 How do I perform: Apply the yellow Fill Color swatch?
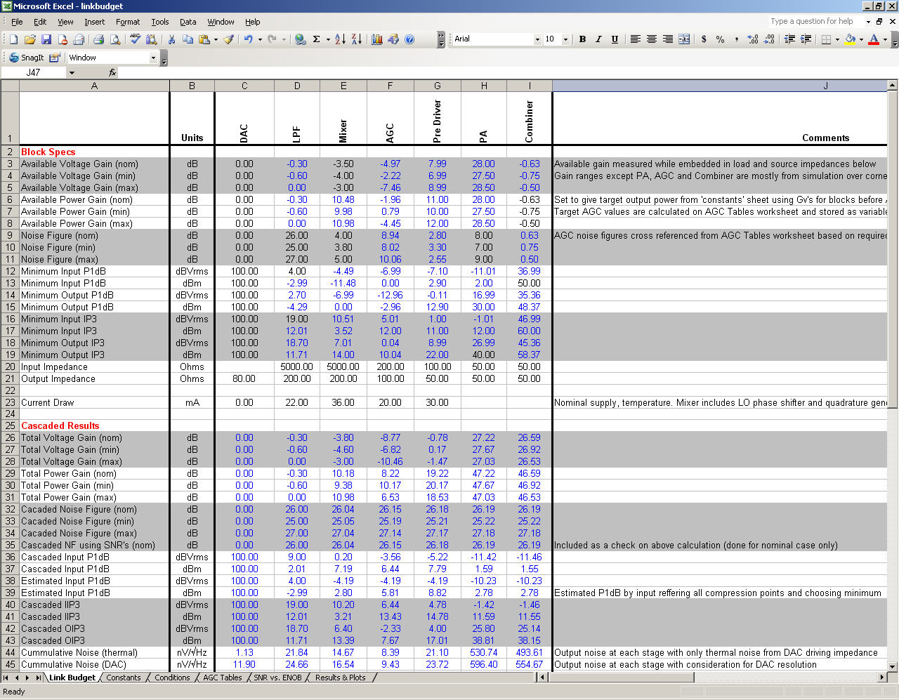pos(850,39)
